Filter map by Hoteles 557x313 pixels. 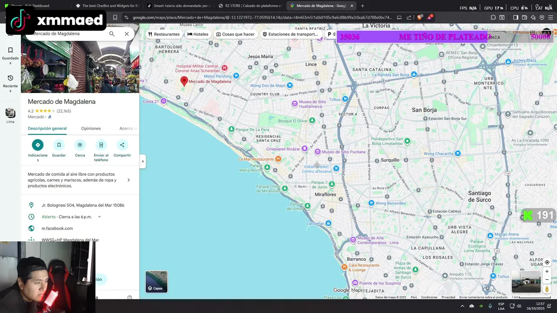pos(198,34)
